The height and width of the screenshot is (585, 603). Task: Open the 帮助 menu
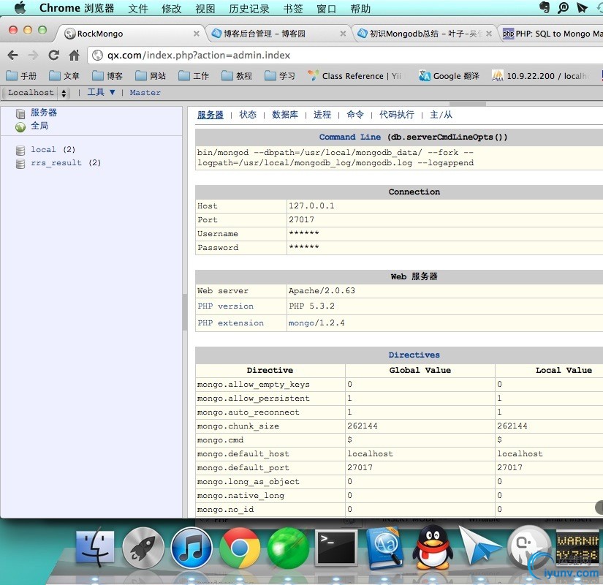tap(360, 8)
